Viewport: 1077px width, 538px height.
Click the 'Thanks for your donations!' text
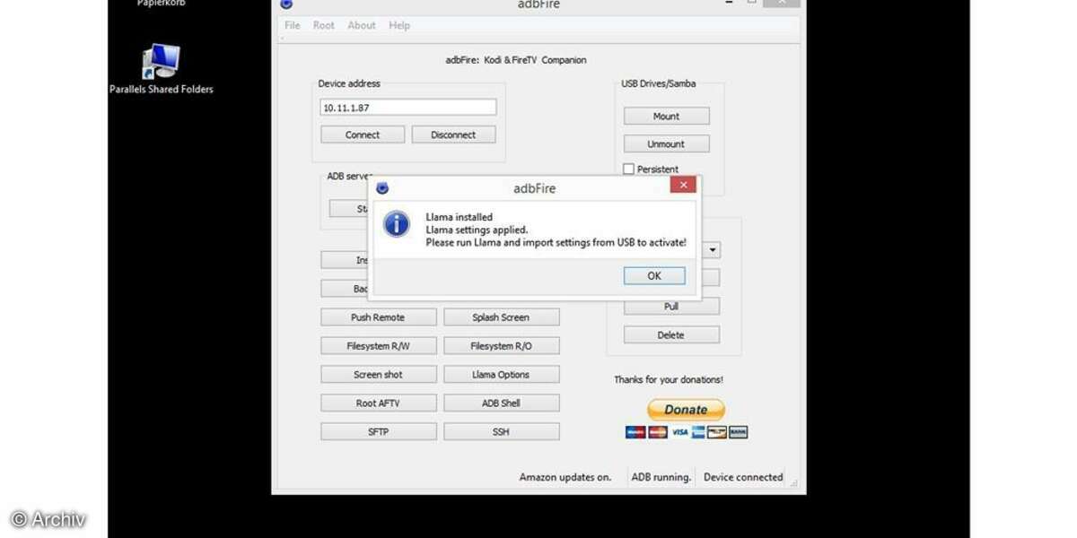pyautogui.click(x=669, y=380)
